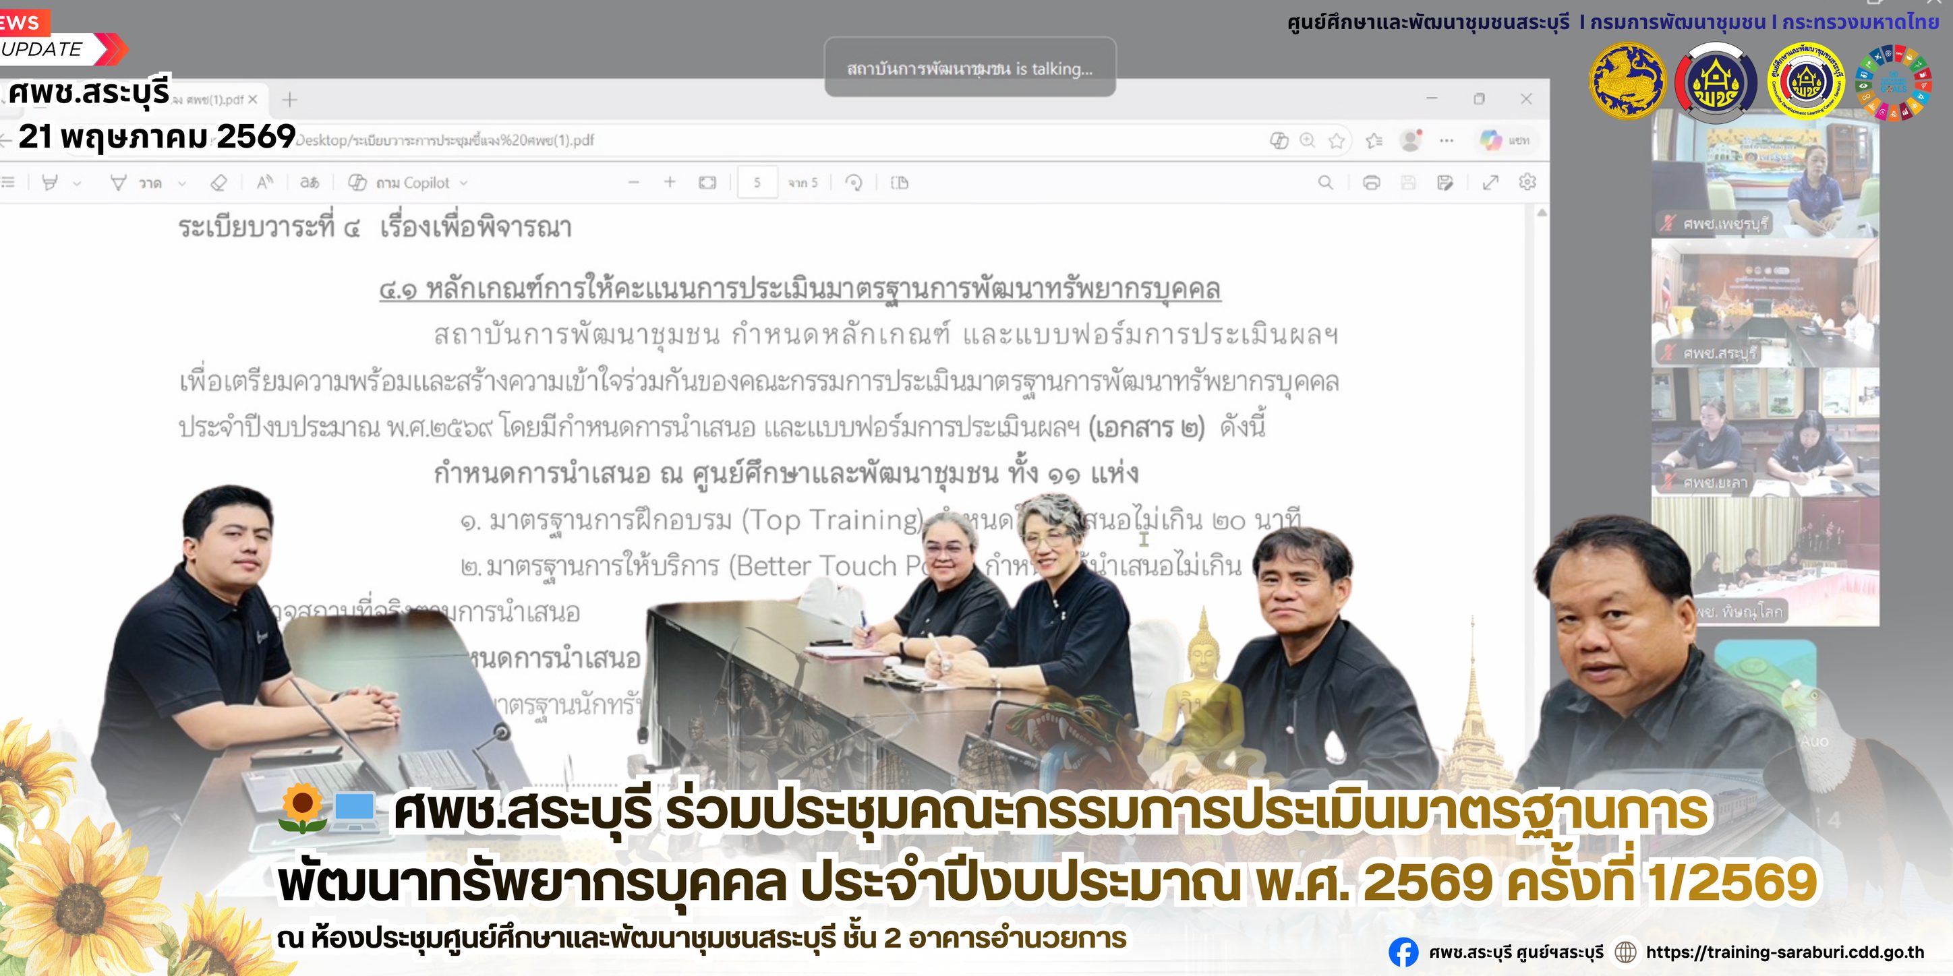Viewport: 1953px width, 976px height.
Task: Enter full screen with diagonal arrows icon
Action: pyautogui.click(x=1490, y=183)
